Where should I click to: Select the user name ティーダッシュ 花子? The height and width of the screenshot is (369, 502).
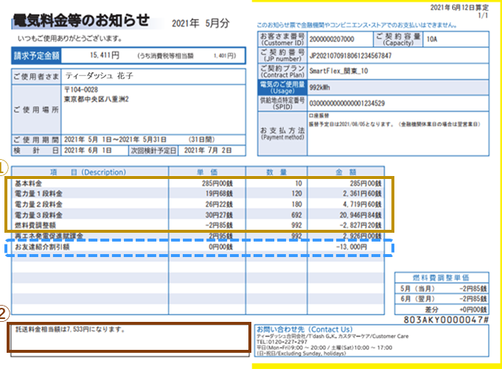[100, 76]
